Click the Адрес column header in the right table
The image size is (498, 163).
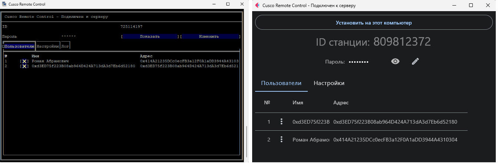[341, 103]
